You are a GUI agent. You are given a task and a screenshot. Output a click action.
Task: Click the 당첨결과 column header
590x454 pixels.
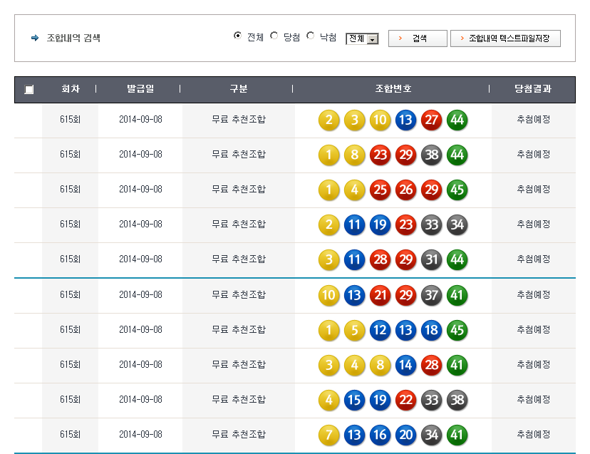tap(533, 89)
